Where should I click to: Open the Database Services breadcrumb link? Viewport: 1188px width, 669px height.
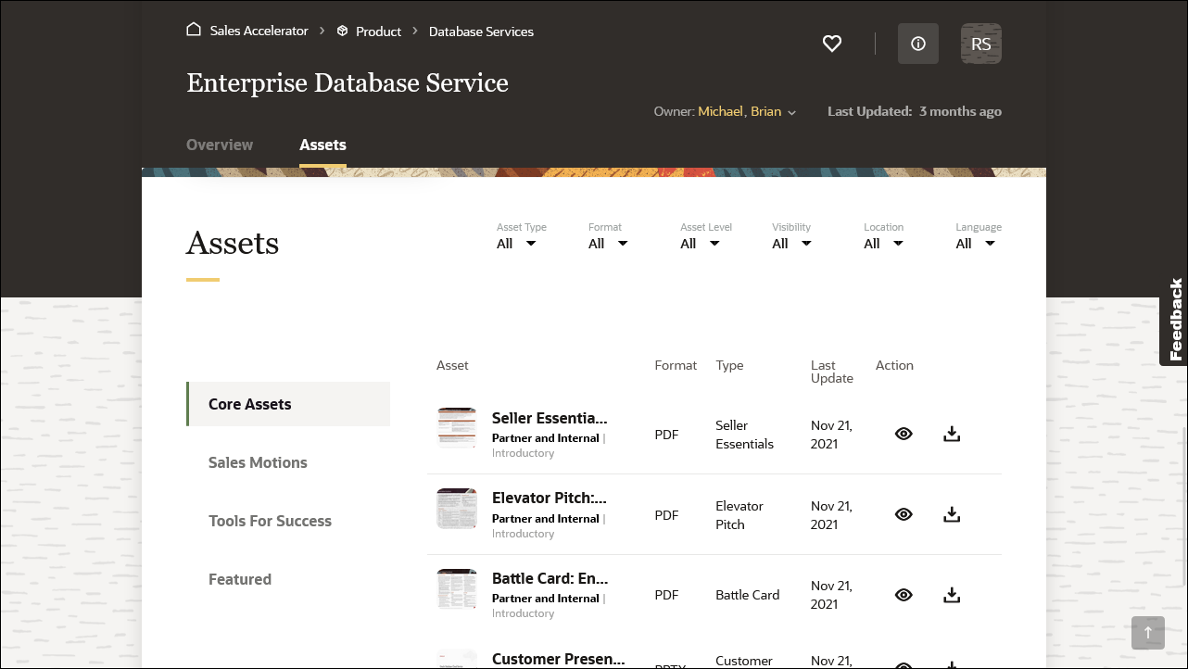coord(481,31)
